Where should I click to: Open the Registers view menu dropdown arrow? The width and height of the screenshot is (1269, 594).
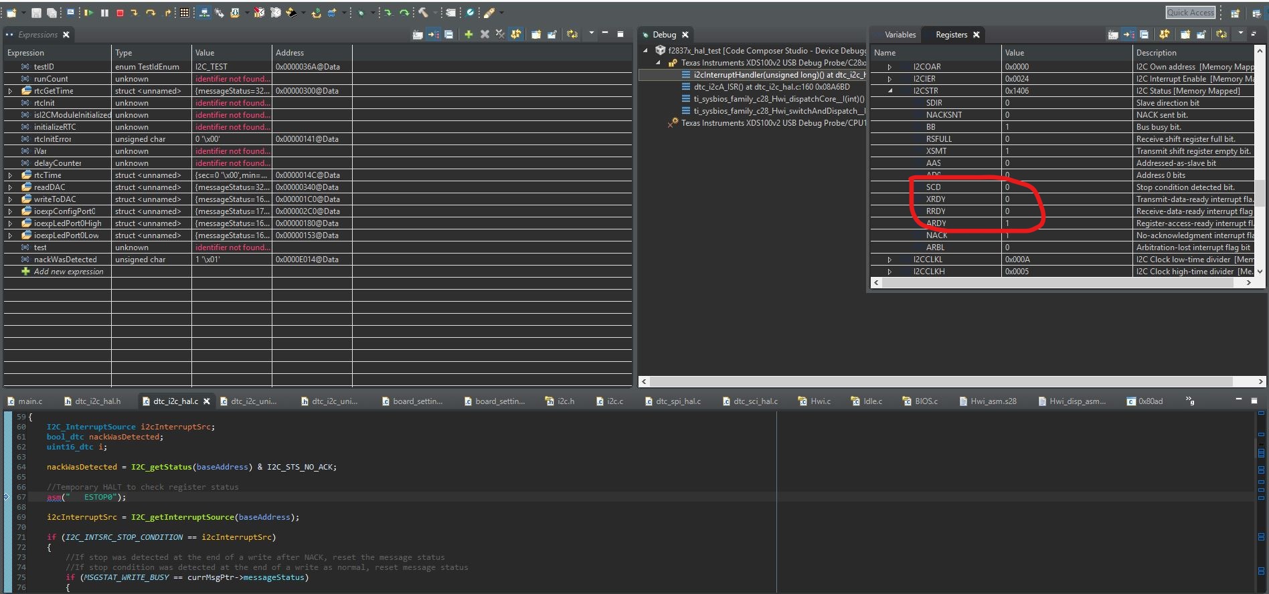click(1240, 33)
